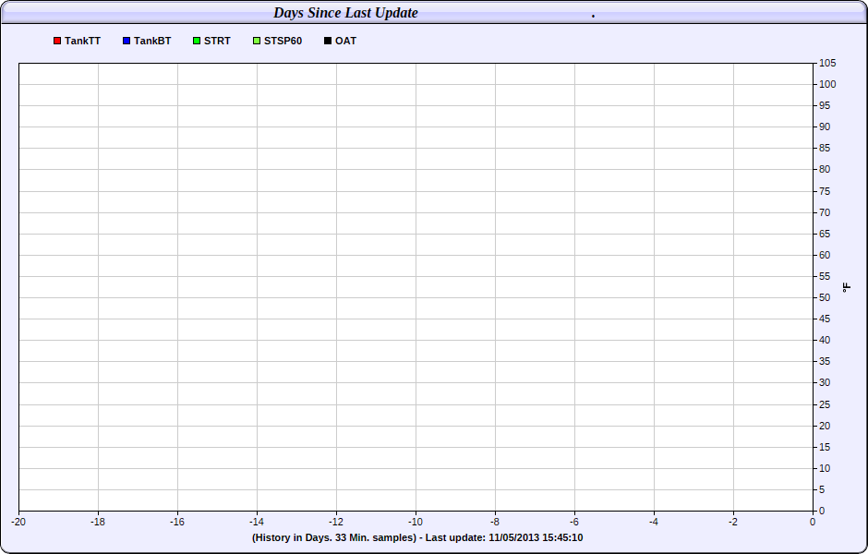Click the 60 y-axis tick label
868x554 pixels.
point(825,255)
